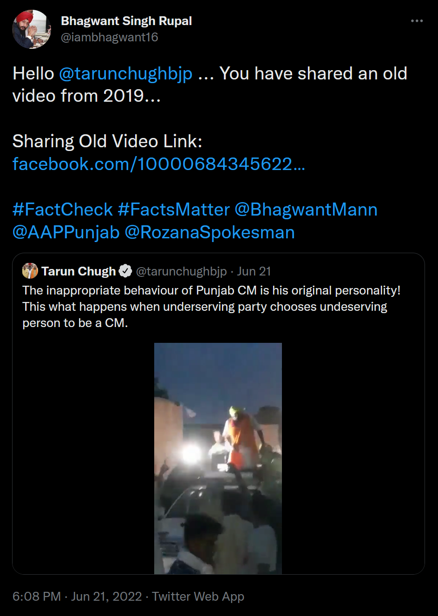Open the tweet's three-dot more options menu
Screen dimensions: 438x616
(417, 21)
